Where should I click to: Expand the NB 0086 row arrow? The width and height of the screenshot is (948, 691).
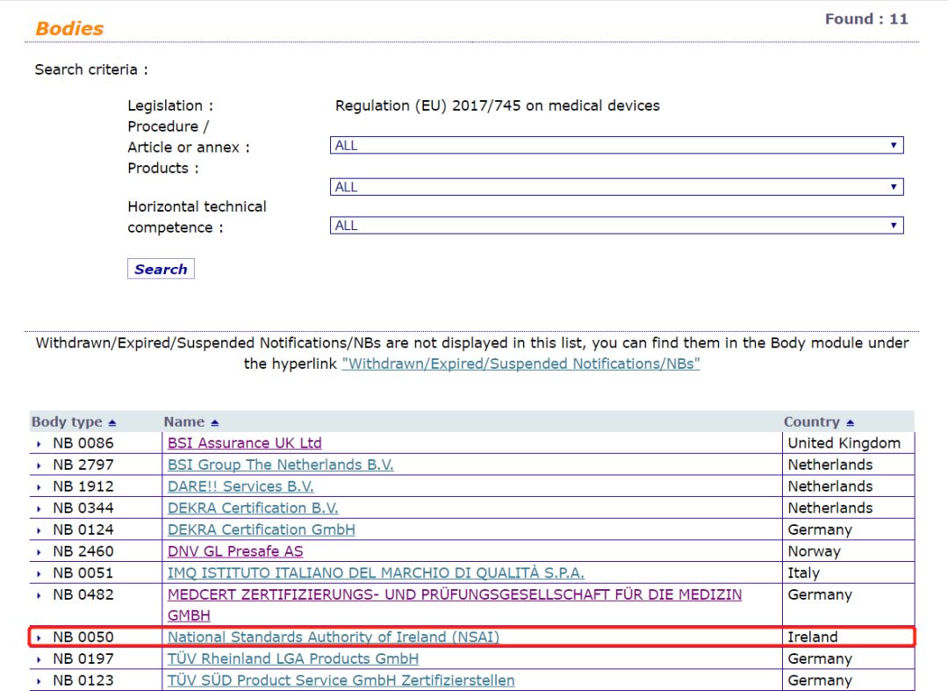(x=39, y=444)
